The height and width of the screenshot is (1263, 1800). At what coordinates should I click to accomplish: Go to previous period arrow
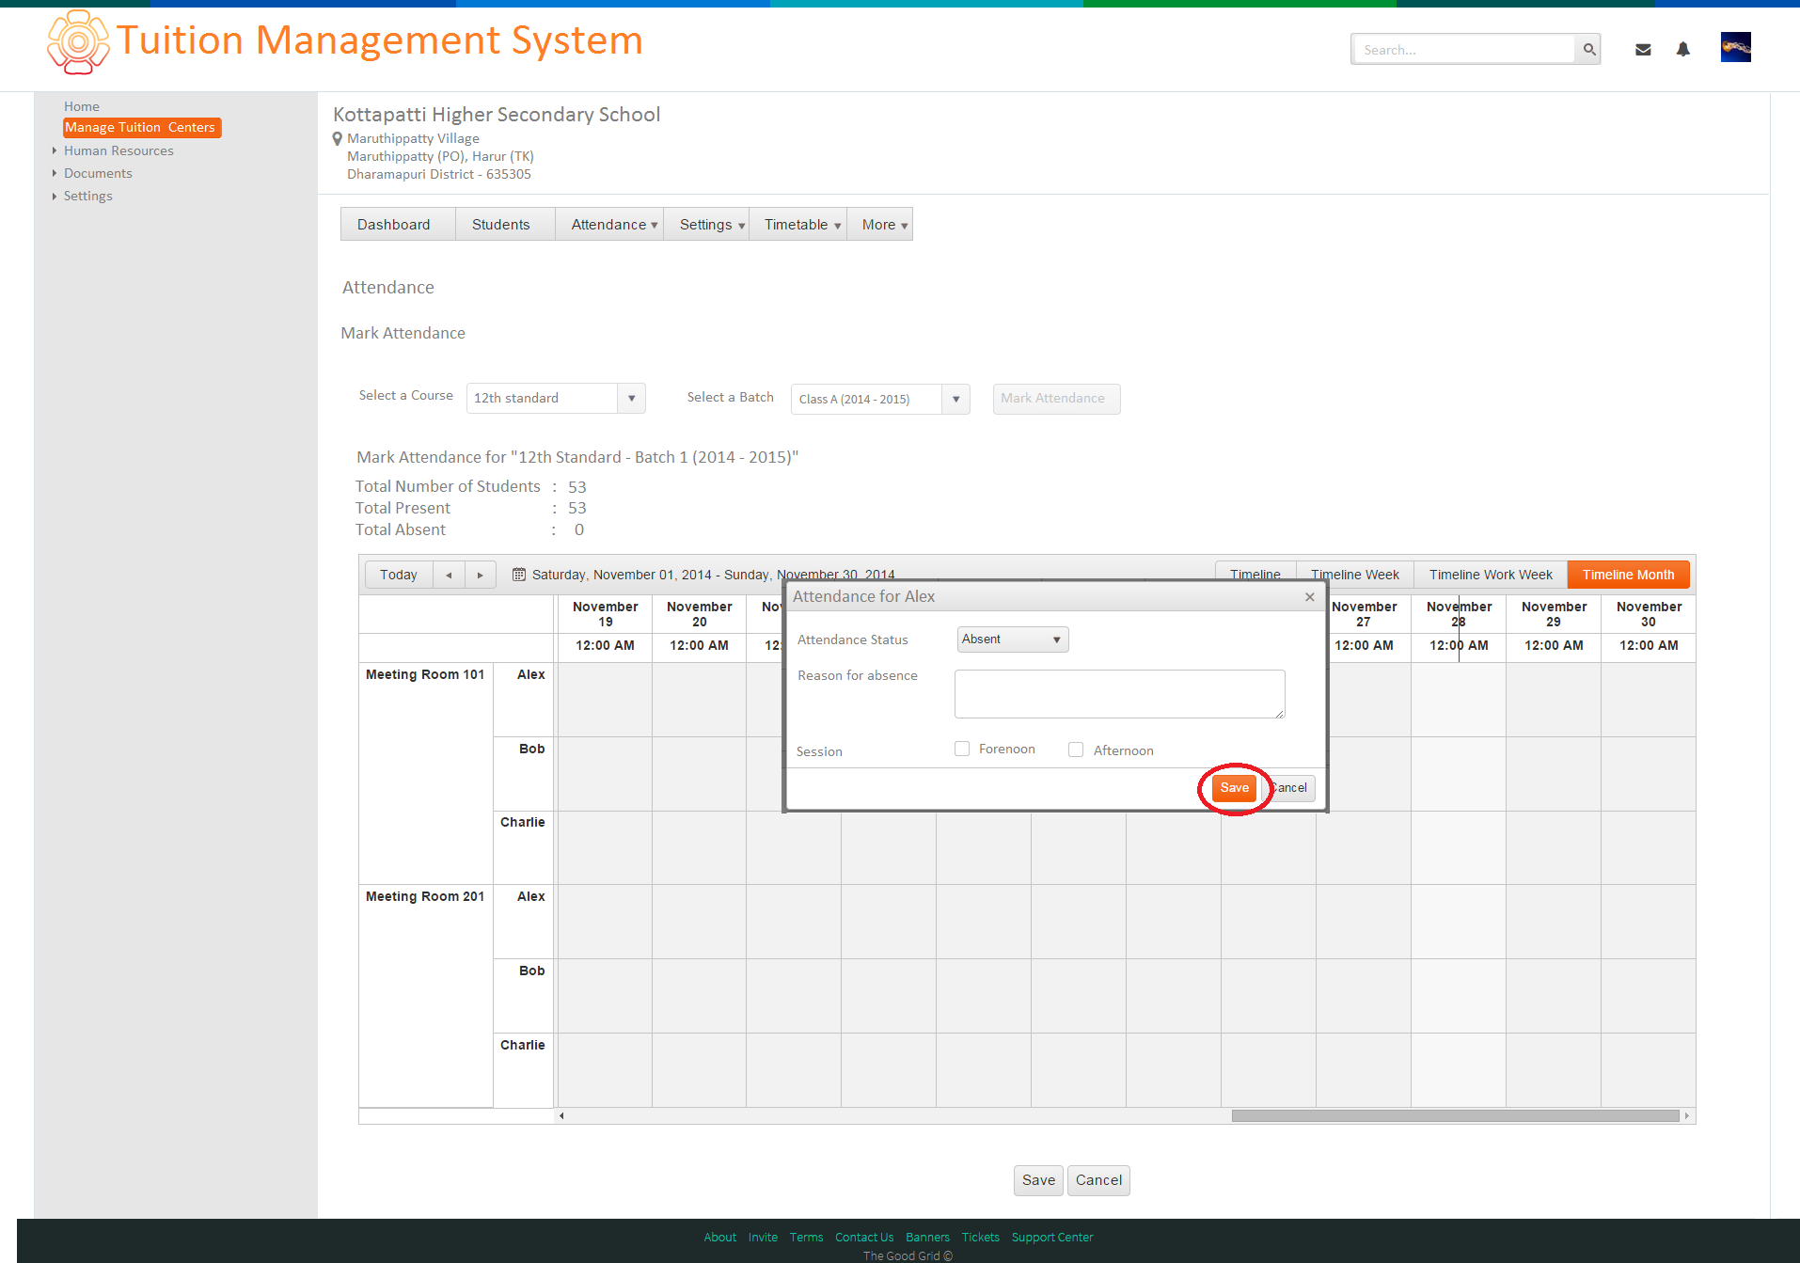[x=449, y=575]
